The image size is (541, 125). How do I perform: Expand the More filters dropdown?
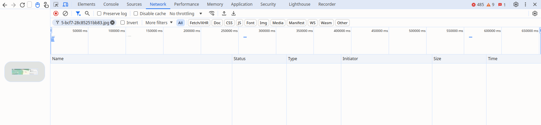pyautogui.click(x=159, y=23)
